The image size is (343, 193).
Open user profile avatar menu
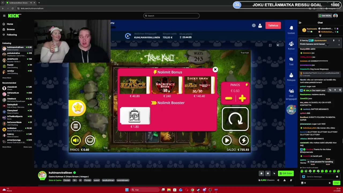tap(335, 16)
